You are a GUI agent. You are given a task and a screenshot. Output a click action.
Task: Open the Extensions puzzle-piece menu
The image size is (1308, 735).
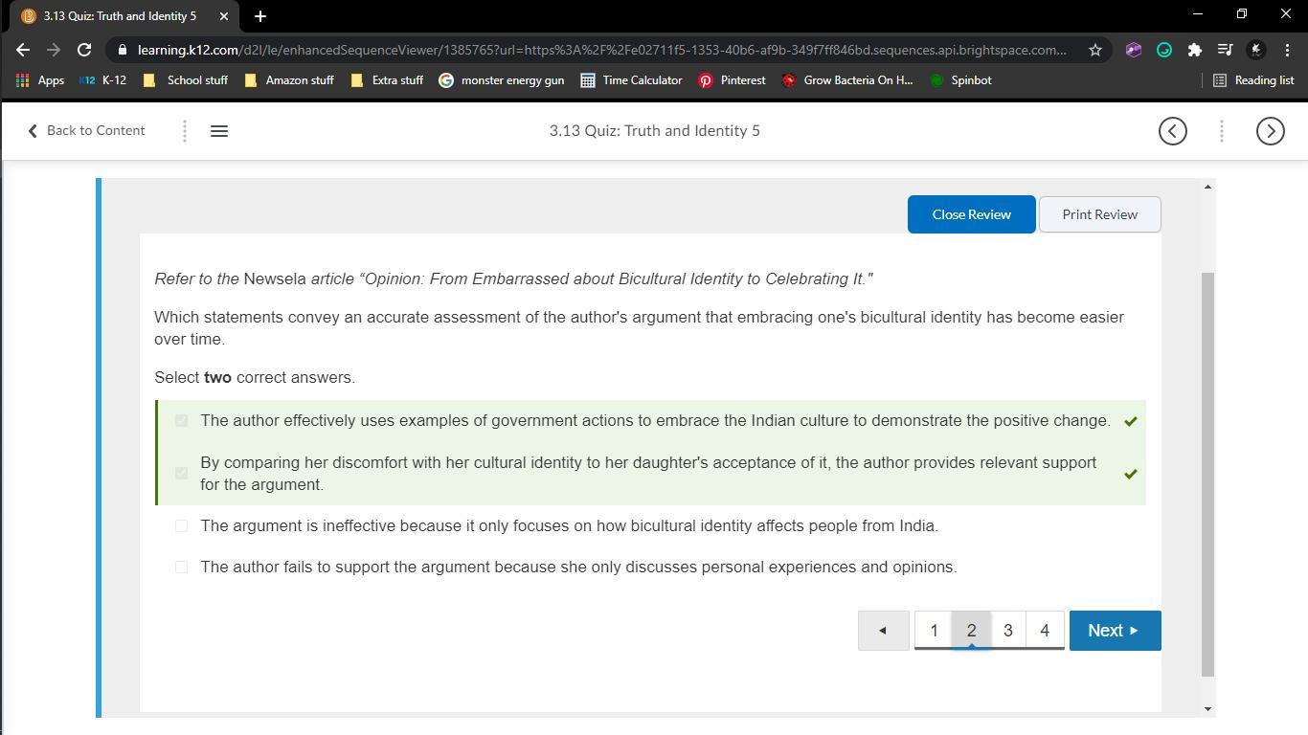tap(1195, 50)
